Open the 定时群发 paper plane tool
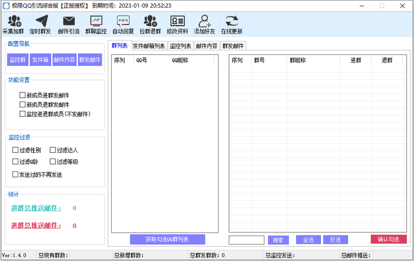The height and width of the screenshot is (261, 414). click(x=40, y=24)
